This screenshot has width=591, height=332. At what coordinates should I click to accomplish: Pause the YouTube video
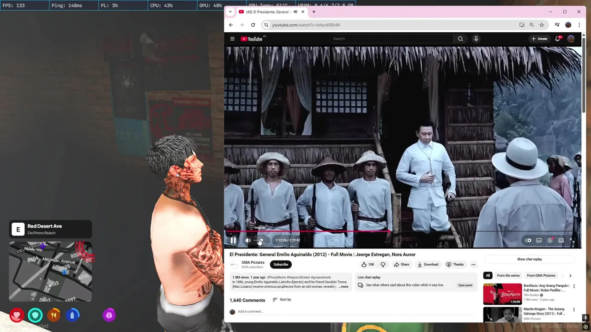(x=233, y=240)
